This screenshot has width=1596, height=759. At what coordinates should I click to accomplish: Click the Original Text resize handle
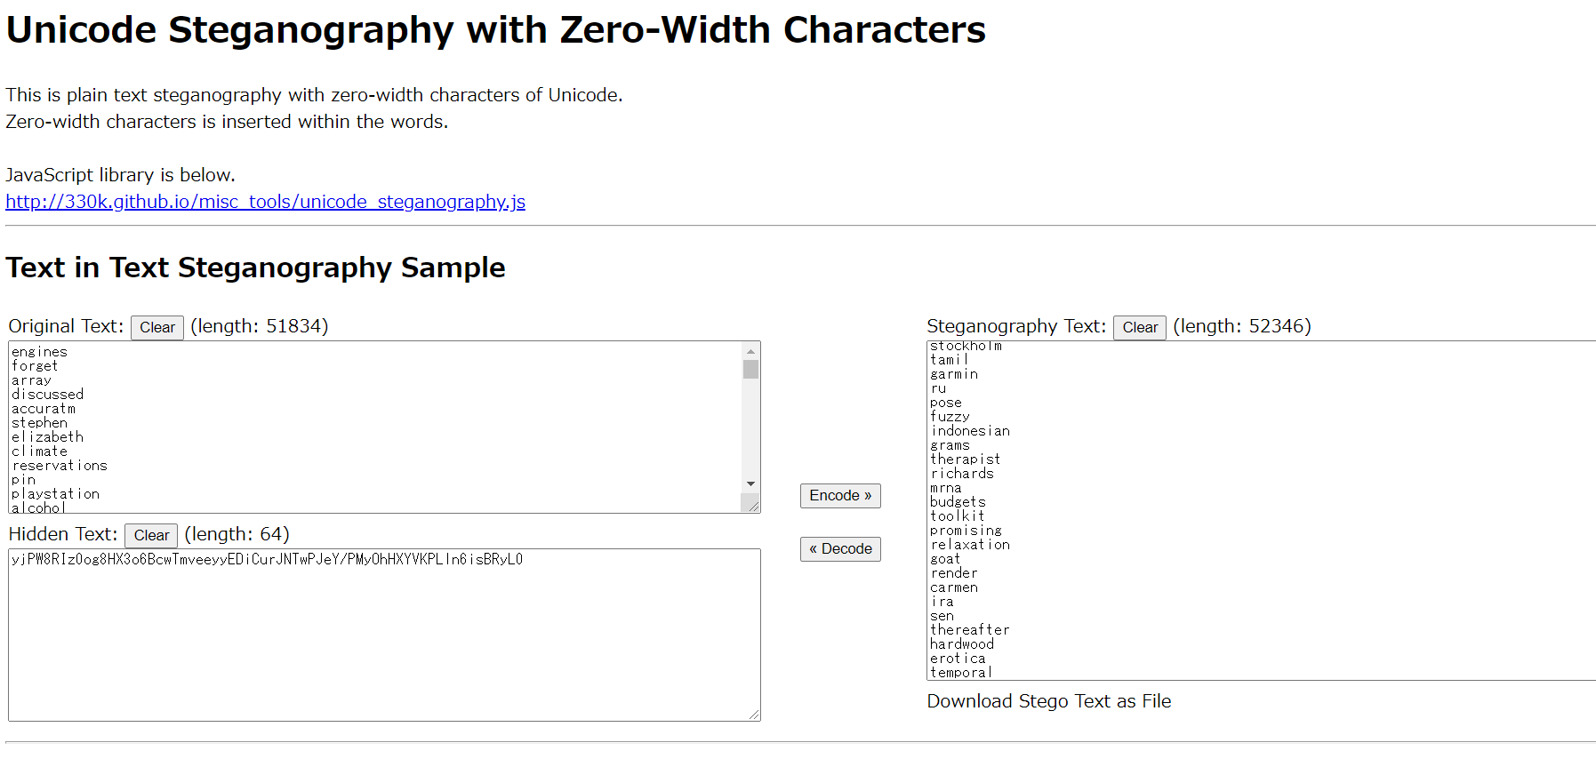pos(753,506)
